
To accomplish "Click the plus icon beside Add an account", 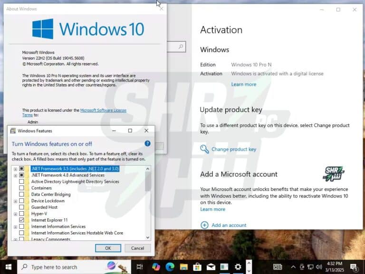I will coord(204,225).
